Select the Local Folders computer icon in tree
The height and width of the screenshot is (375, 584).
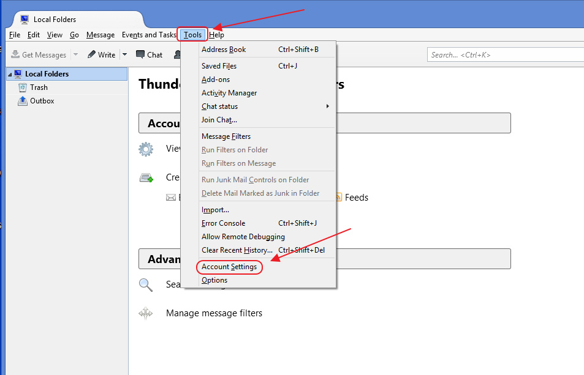coord(18,73)
